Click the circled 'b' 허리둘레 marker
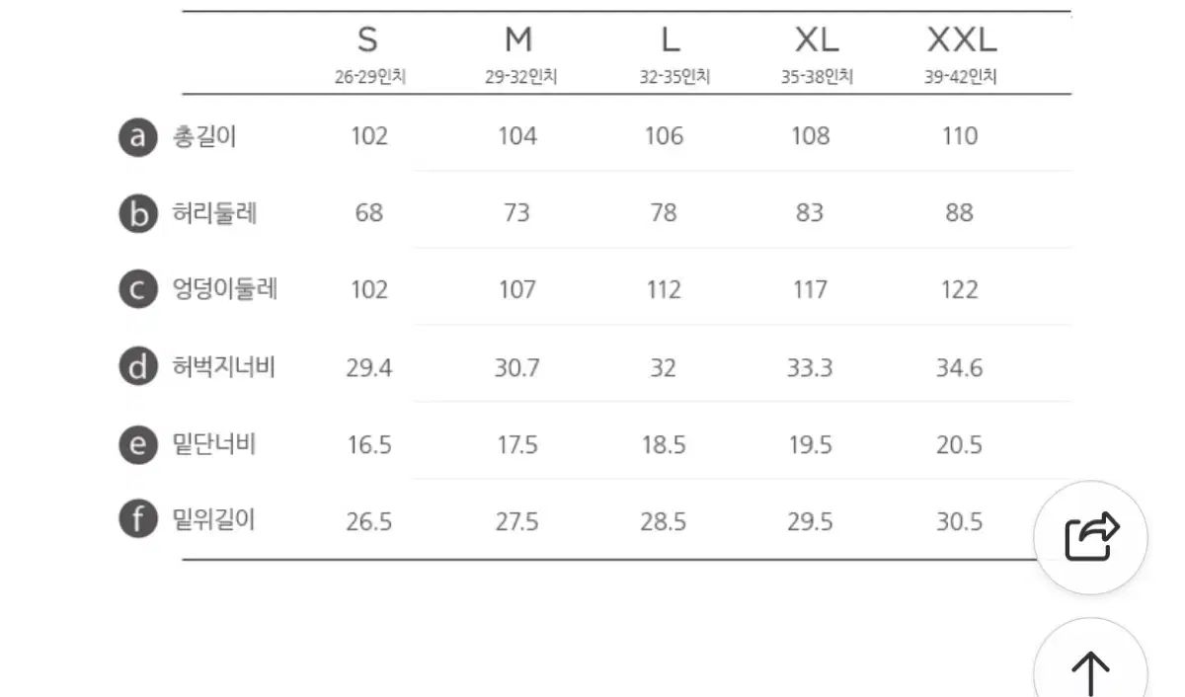1185x697 pixels. 138,213
